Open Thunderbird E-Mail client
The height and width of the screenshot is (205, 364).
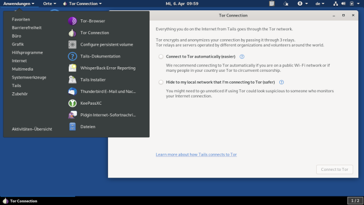pos(102,91)
